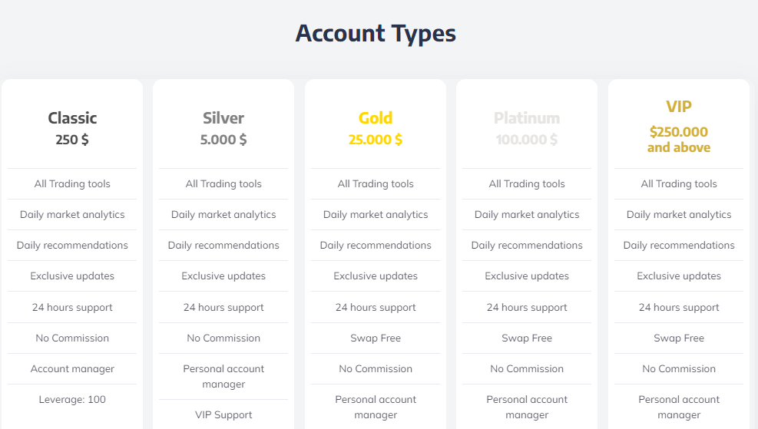The height and width of the screenshot is (429, 758).
Task: Select Exclusive updates in Gold card
Action: pyautogui.click(x=376, y=276)
